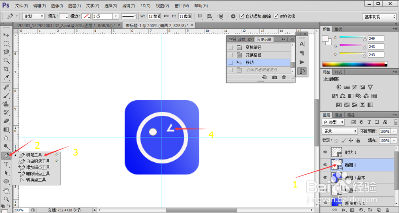Select the Polygonal Lasso tool
The image size is (399, 213).
6,52
